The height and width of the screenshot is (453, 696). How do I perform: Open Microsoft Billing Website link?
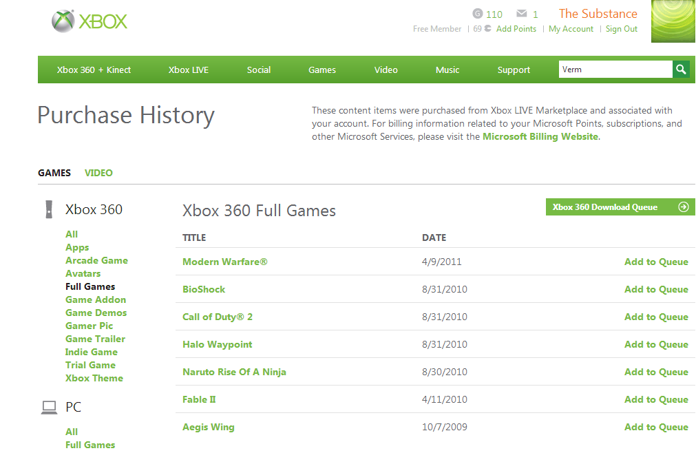pos(540,136)
